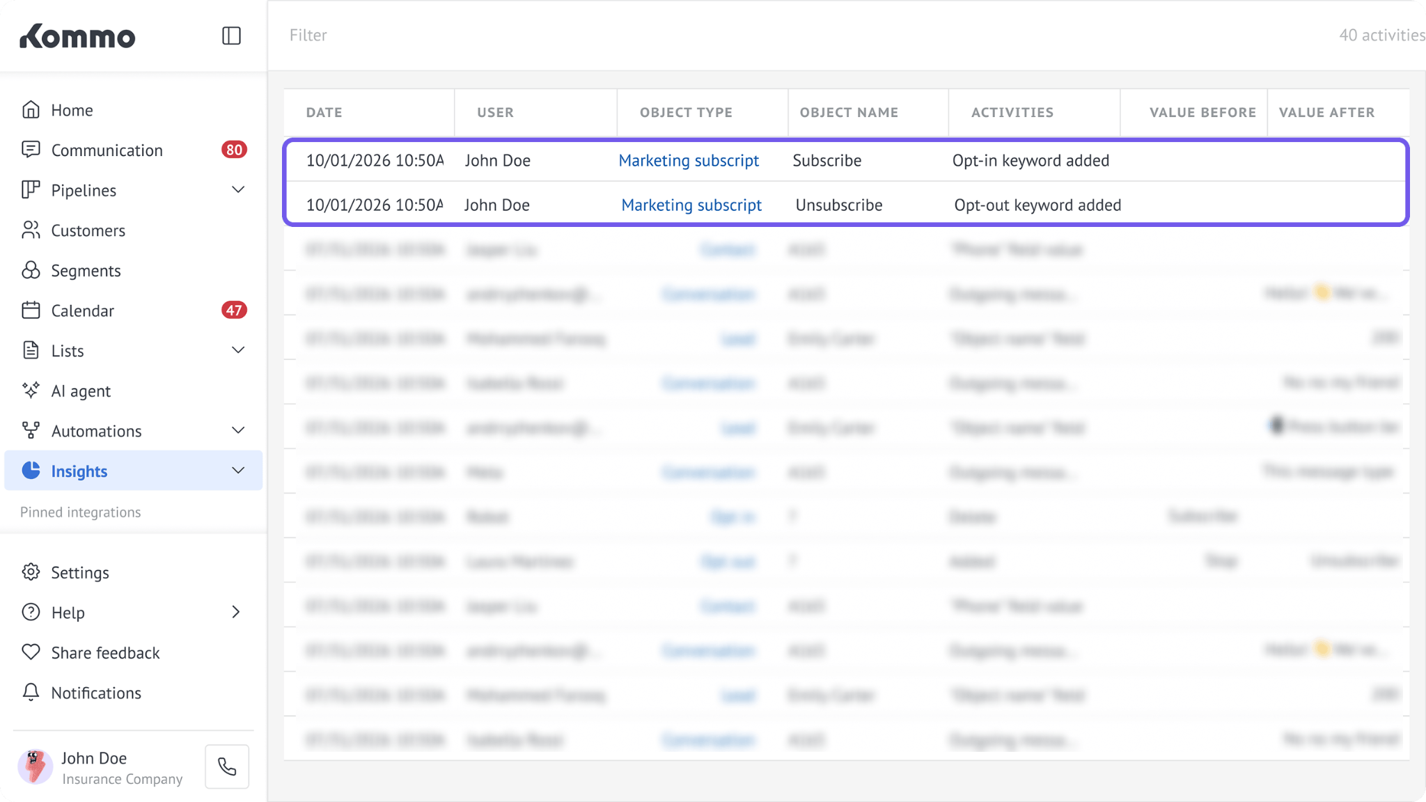Click the Communication 80 badge
The height and width of the screenshot is (802, 1426).
point(234,150)
